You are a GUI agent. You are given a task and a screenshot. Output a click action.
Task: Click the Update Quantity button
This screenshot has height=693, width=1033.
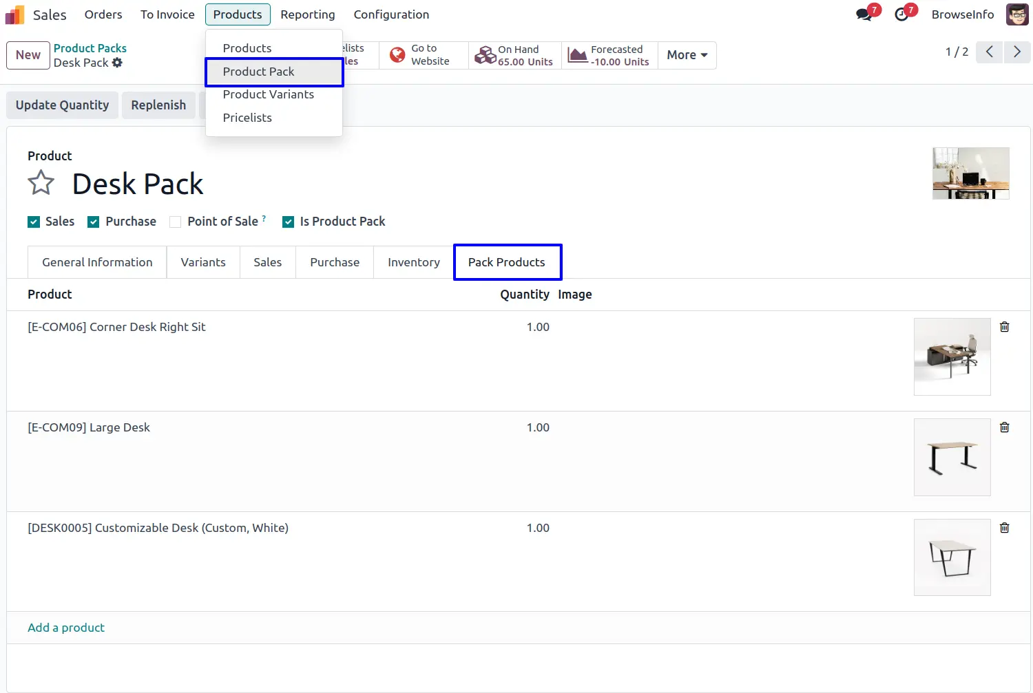[x=62, y=105]
